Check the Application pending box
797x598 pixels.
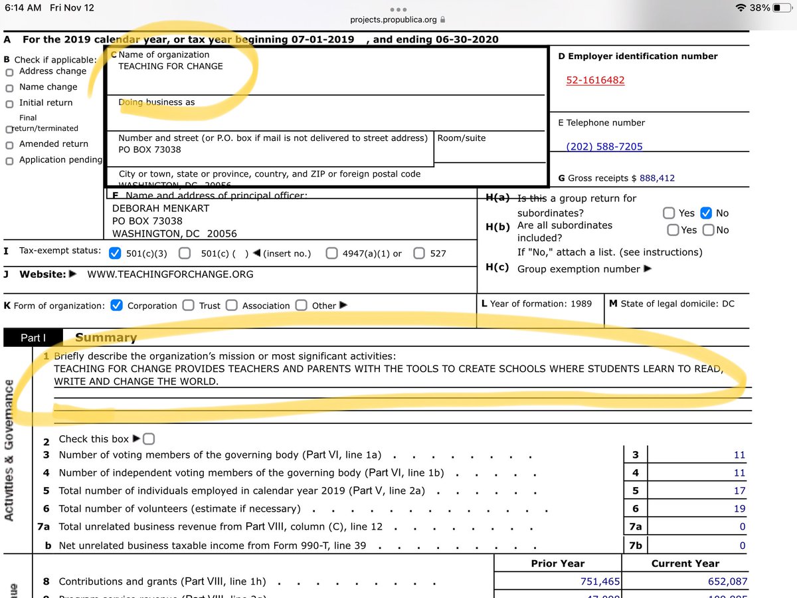(9, 161)
